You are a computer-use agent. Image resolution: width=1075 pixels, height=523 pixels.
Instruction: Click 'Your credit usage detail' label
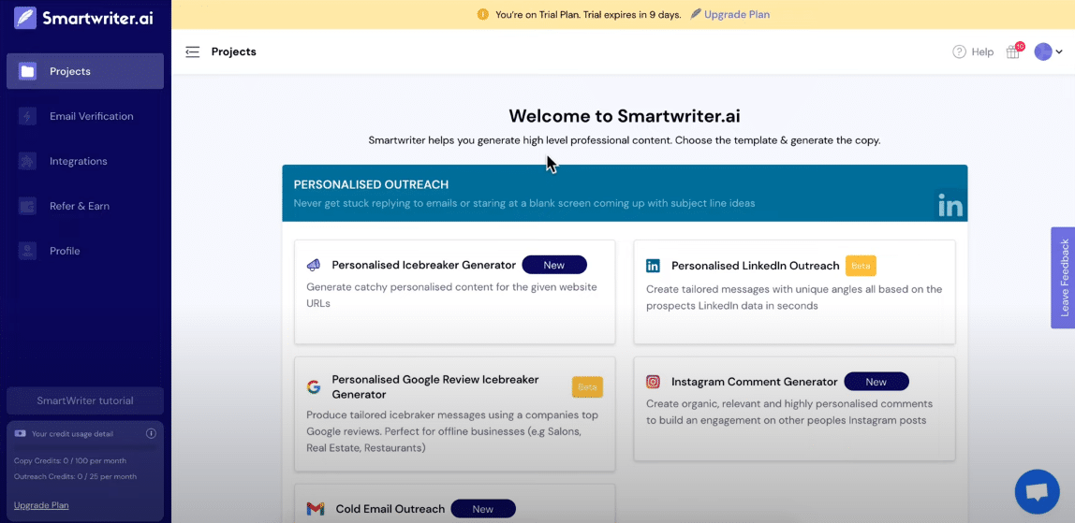point(73,434)
